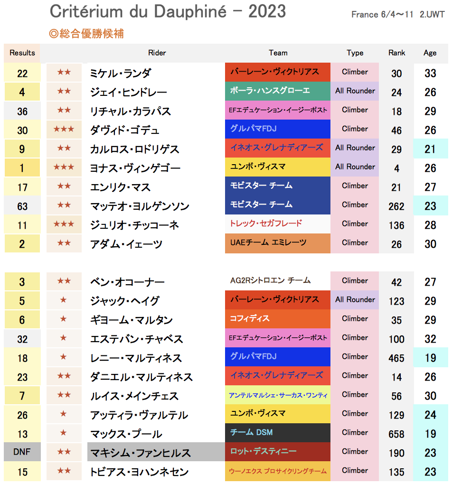Click result 1 in ヴィンゲゴー row
The width and height of the screenshot is (452, 484).
click(22, 168)
